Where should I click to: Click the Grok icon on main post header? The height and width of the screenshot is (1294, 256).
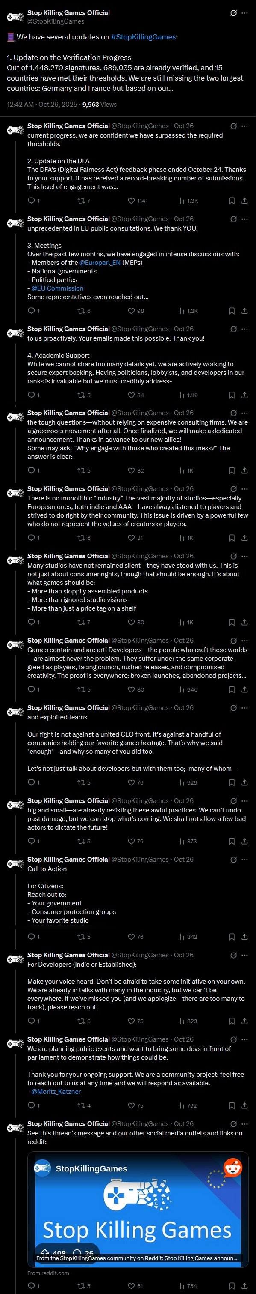[233, 13]
